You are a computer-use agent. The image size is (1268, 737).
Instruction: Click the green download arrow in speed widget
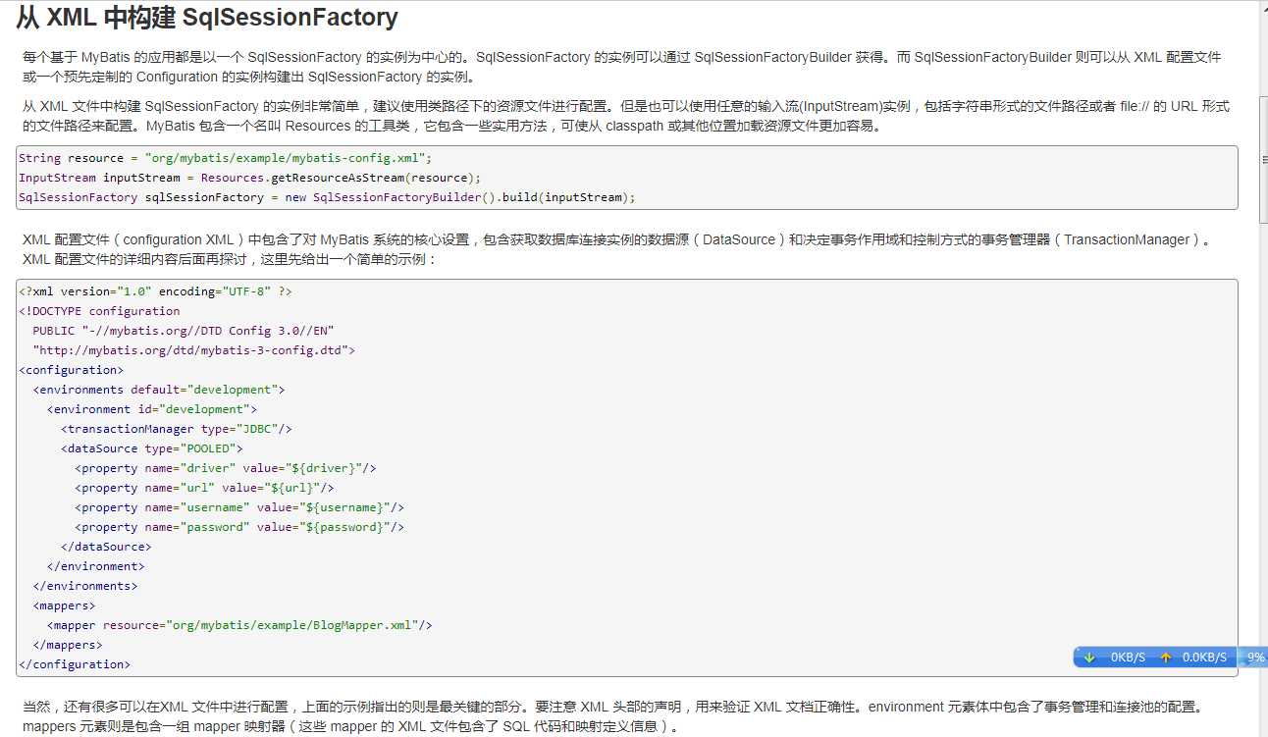[x=1088, y=658]
